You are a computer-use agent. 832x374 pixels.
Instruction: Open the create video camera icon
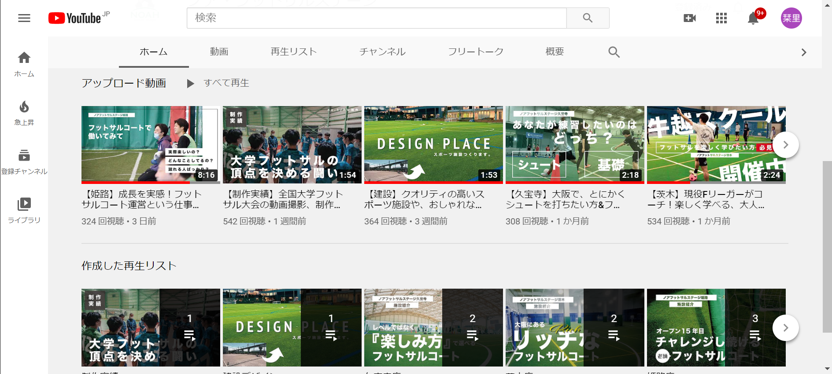pos(690,18)
